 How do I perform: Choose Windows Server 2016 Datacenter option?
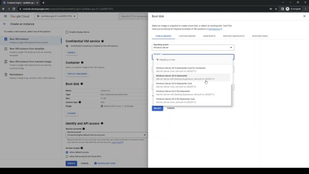[x=192, y=77]
